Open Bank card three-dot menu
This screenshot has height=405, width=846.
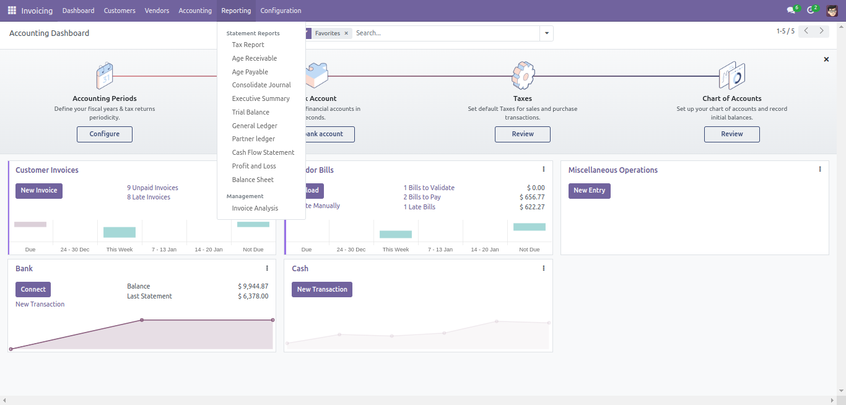pyautogui.click(x=267, y=268)
